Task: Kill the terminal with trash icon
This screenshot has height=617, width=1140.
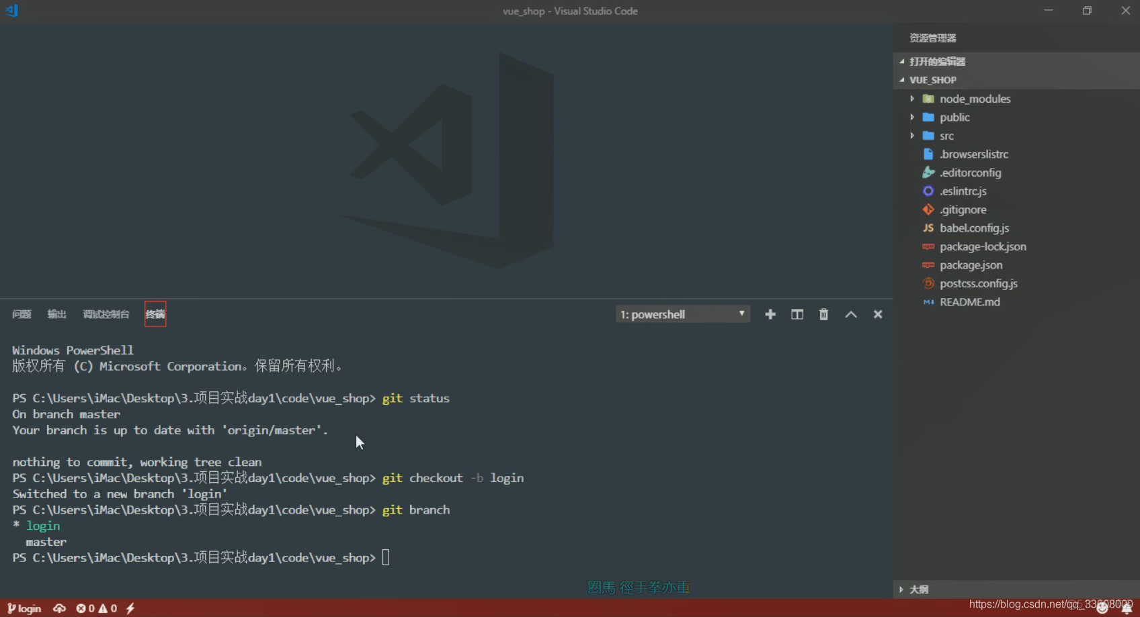Action: [x=823, y=314]
